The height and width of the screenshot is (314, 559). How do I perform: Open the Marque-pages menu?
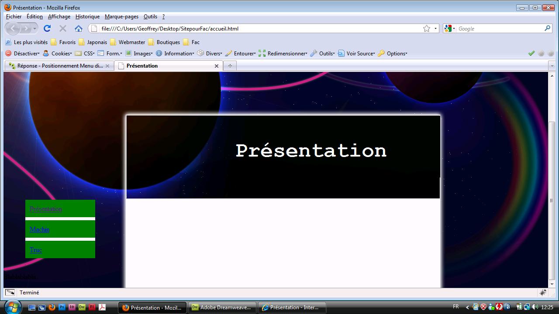click(121, 17)
